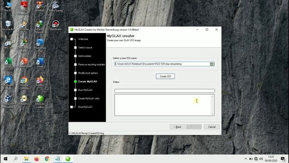Click the Back button
Image resolution: width=289 pixels, height=163 pixels.
point(177,127)
